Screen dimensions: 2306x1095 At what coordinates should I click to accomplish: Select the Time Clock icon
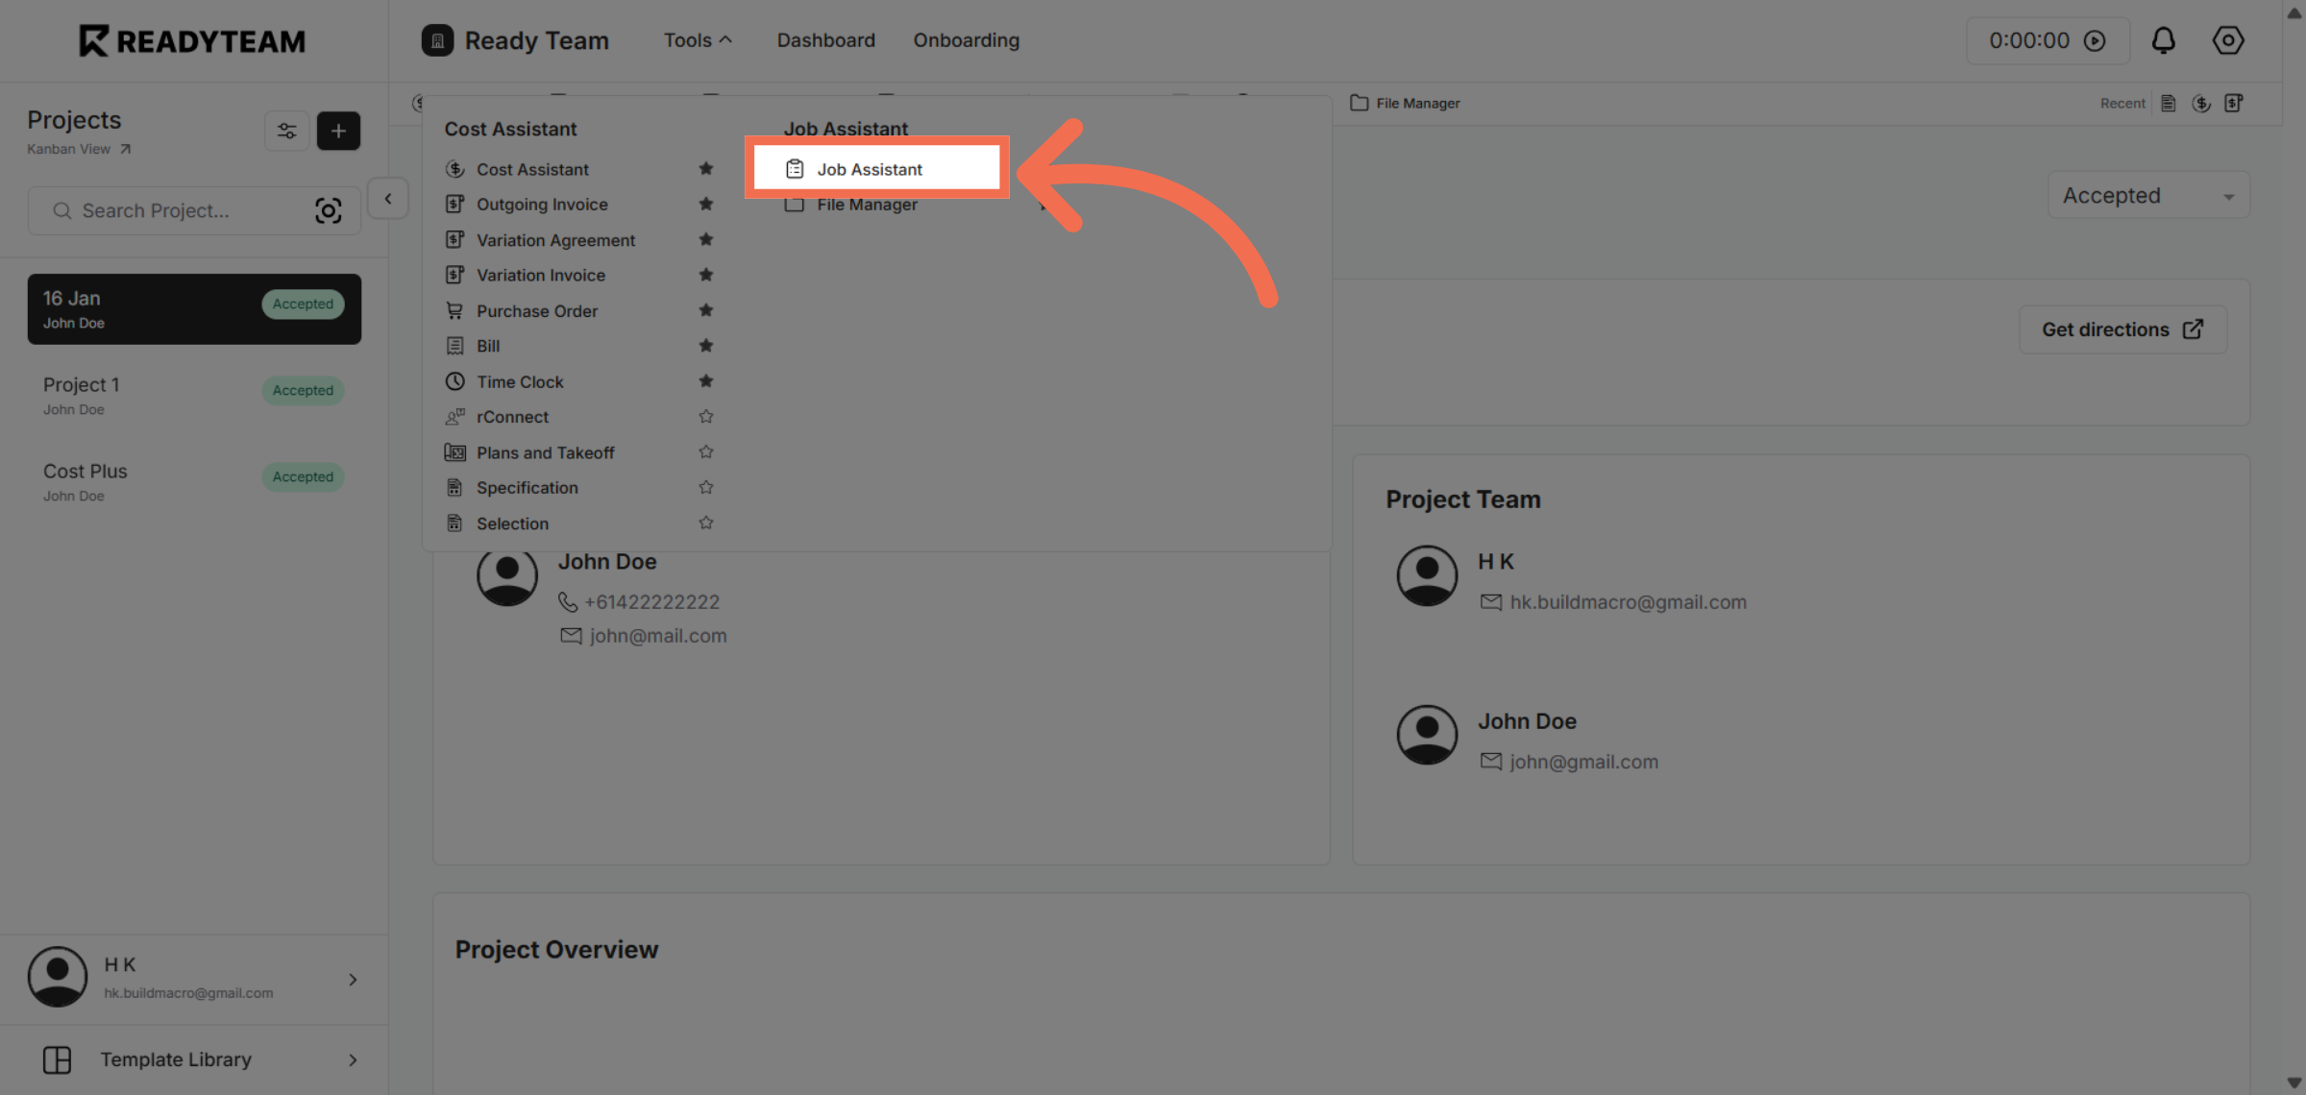(x=455, y=381)
